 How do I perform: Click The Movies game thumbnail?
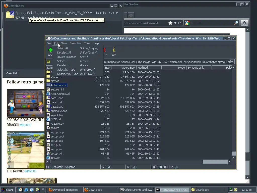coord(26,150)
